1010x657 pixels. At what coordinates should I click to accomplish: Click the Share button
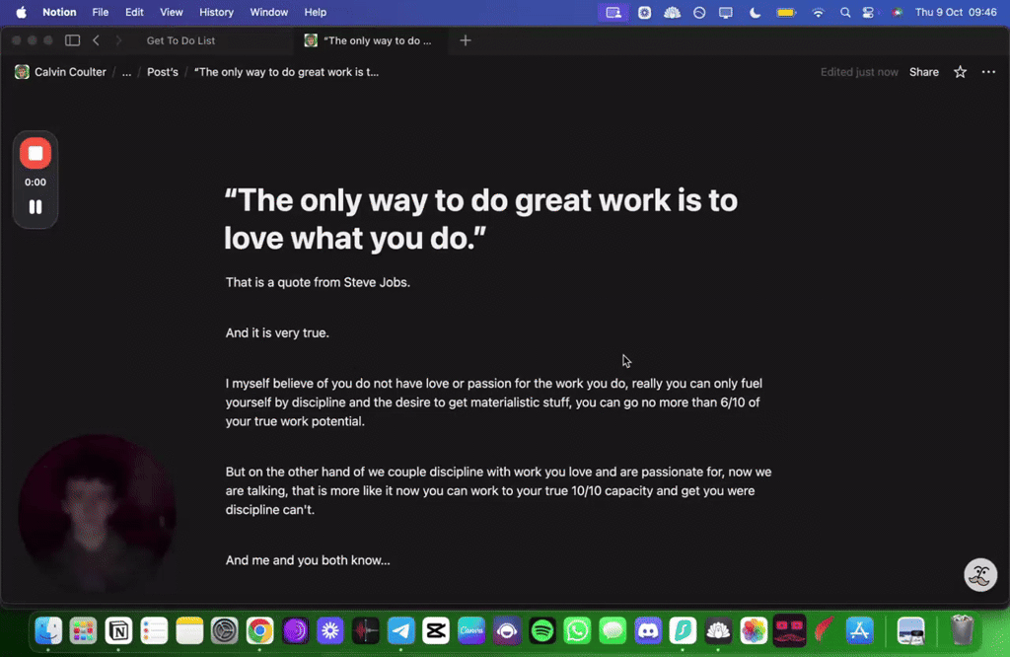[923, 71]
